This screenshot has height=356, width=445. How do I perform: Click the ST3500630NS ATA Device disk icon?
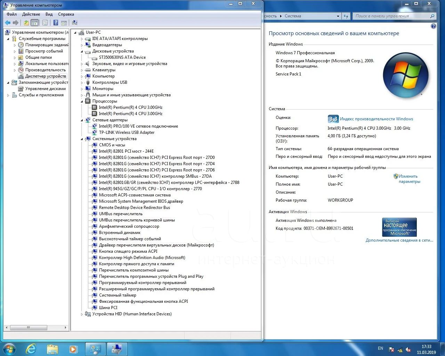click(94, 57)
